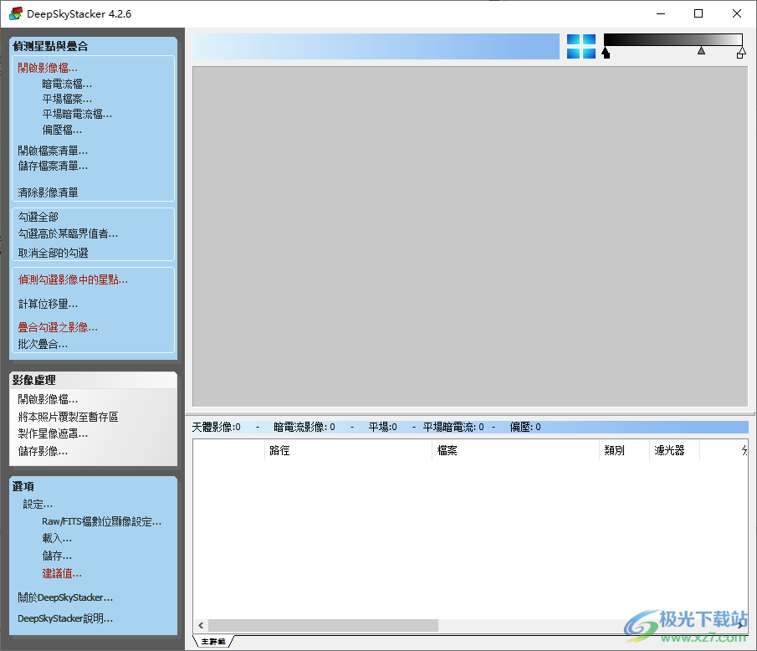This screenshot has height=651, width=757.
Task: Click 儲存影像... to save picture
Action: pos(43,451)
